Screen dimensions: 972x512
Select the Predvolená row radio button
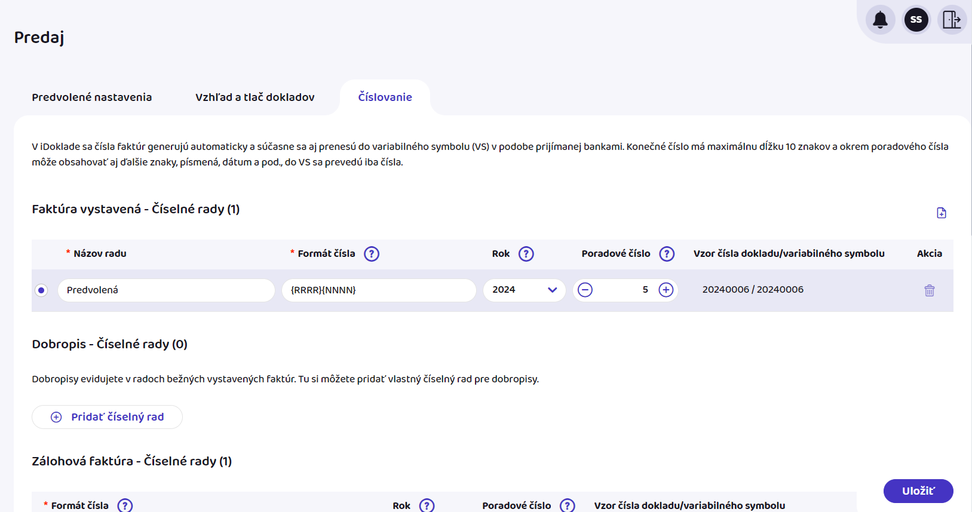tap(41, 290)
